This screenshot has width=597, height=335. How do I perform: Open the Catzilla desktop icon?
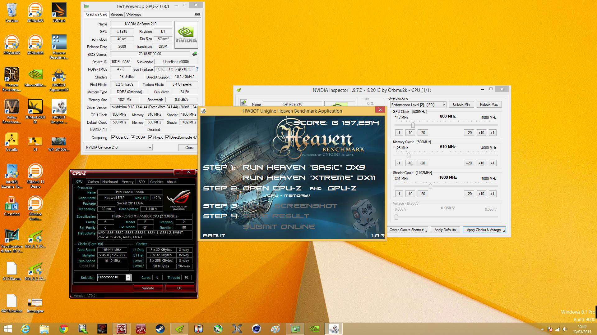[x=12, y=142]
